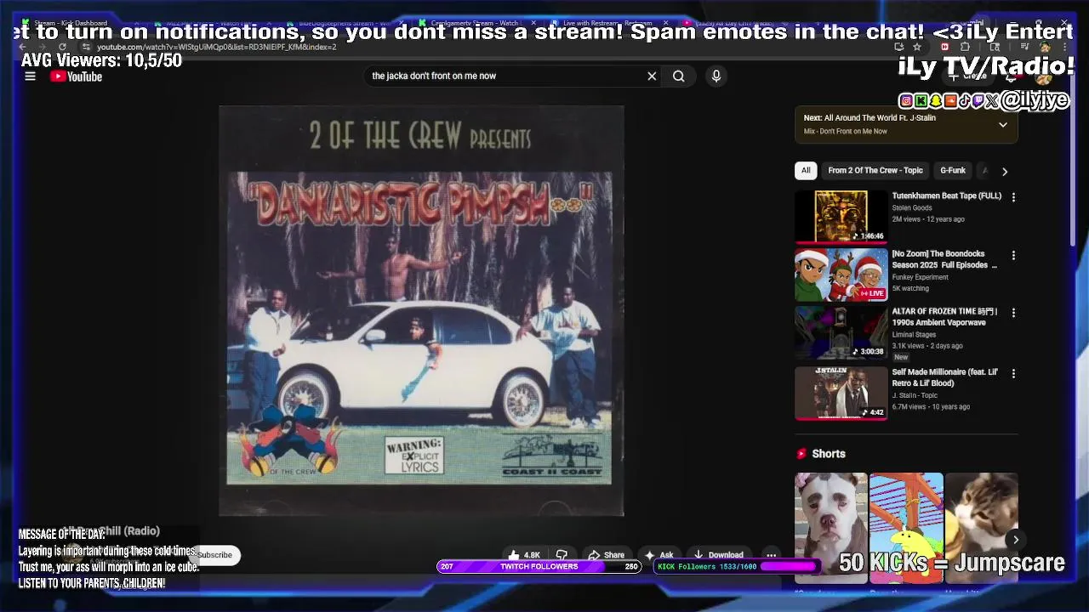Click the Liminal Stages channel name
The image size is (1089, 612).
point(914,335)
